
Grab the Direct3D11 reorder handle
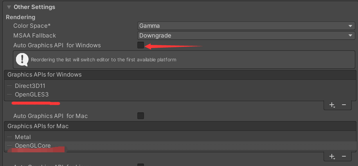point(9,86)
